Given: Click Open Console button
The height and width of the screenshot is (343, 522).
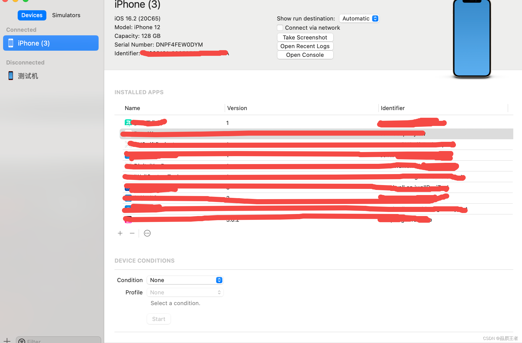Looking at the screenshot, I should [305, 55].
